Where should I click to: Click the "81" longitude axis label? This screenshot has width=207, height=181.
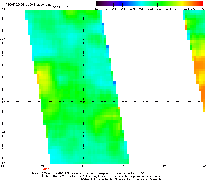[83, 167]
